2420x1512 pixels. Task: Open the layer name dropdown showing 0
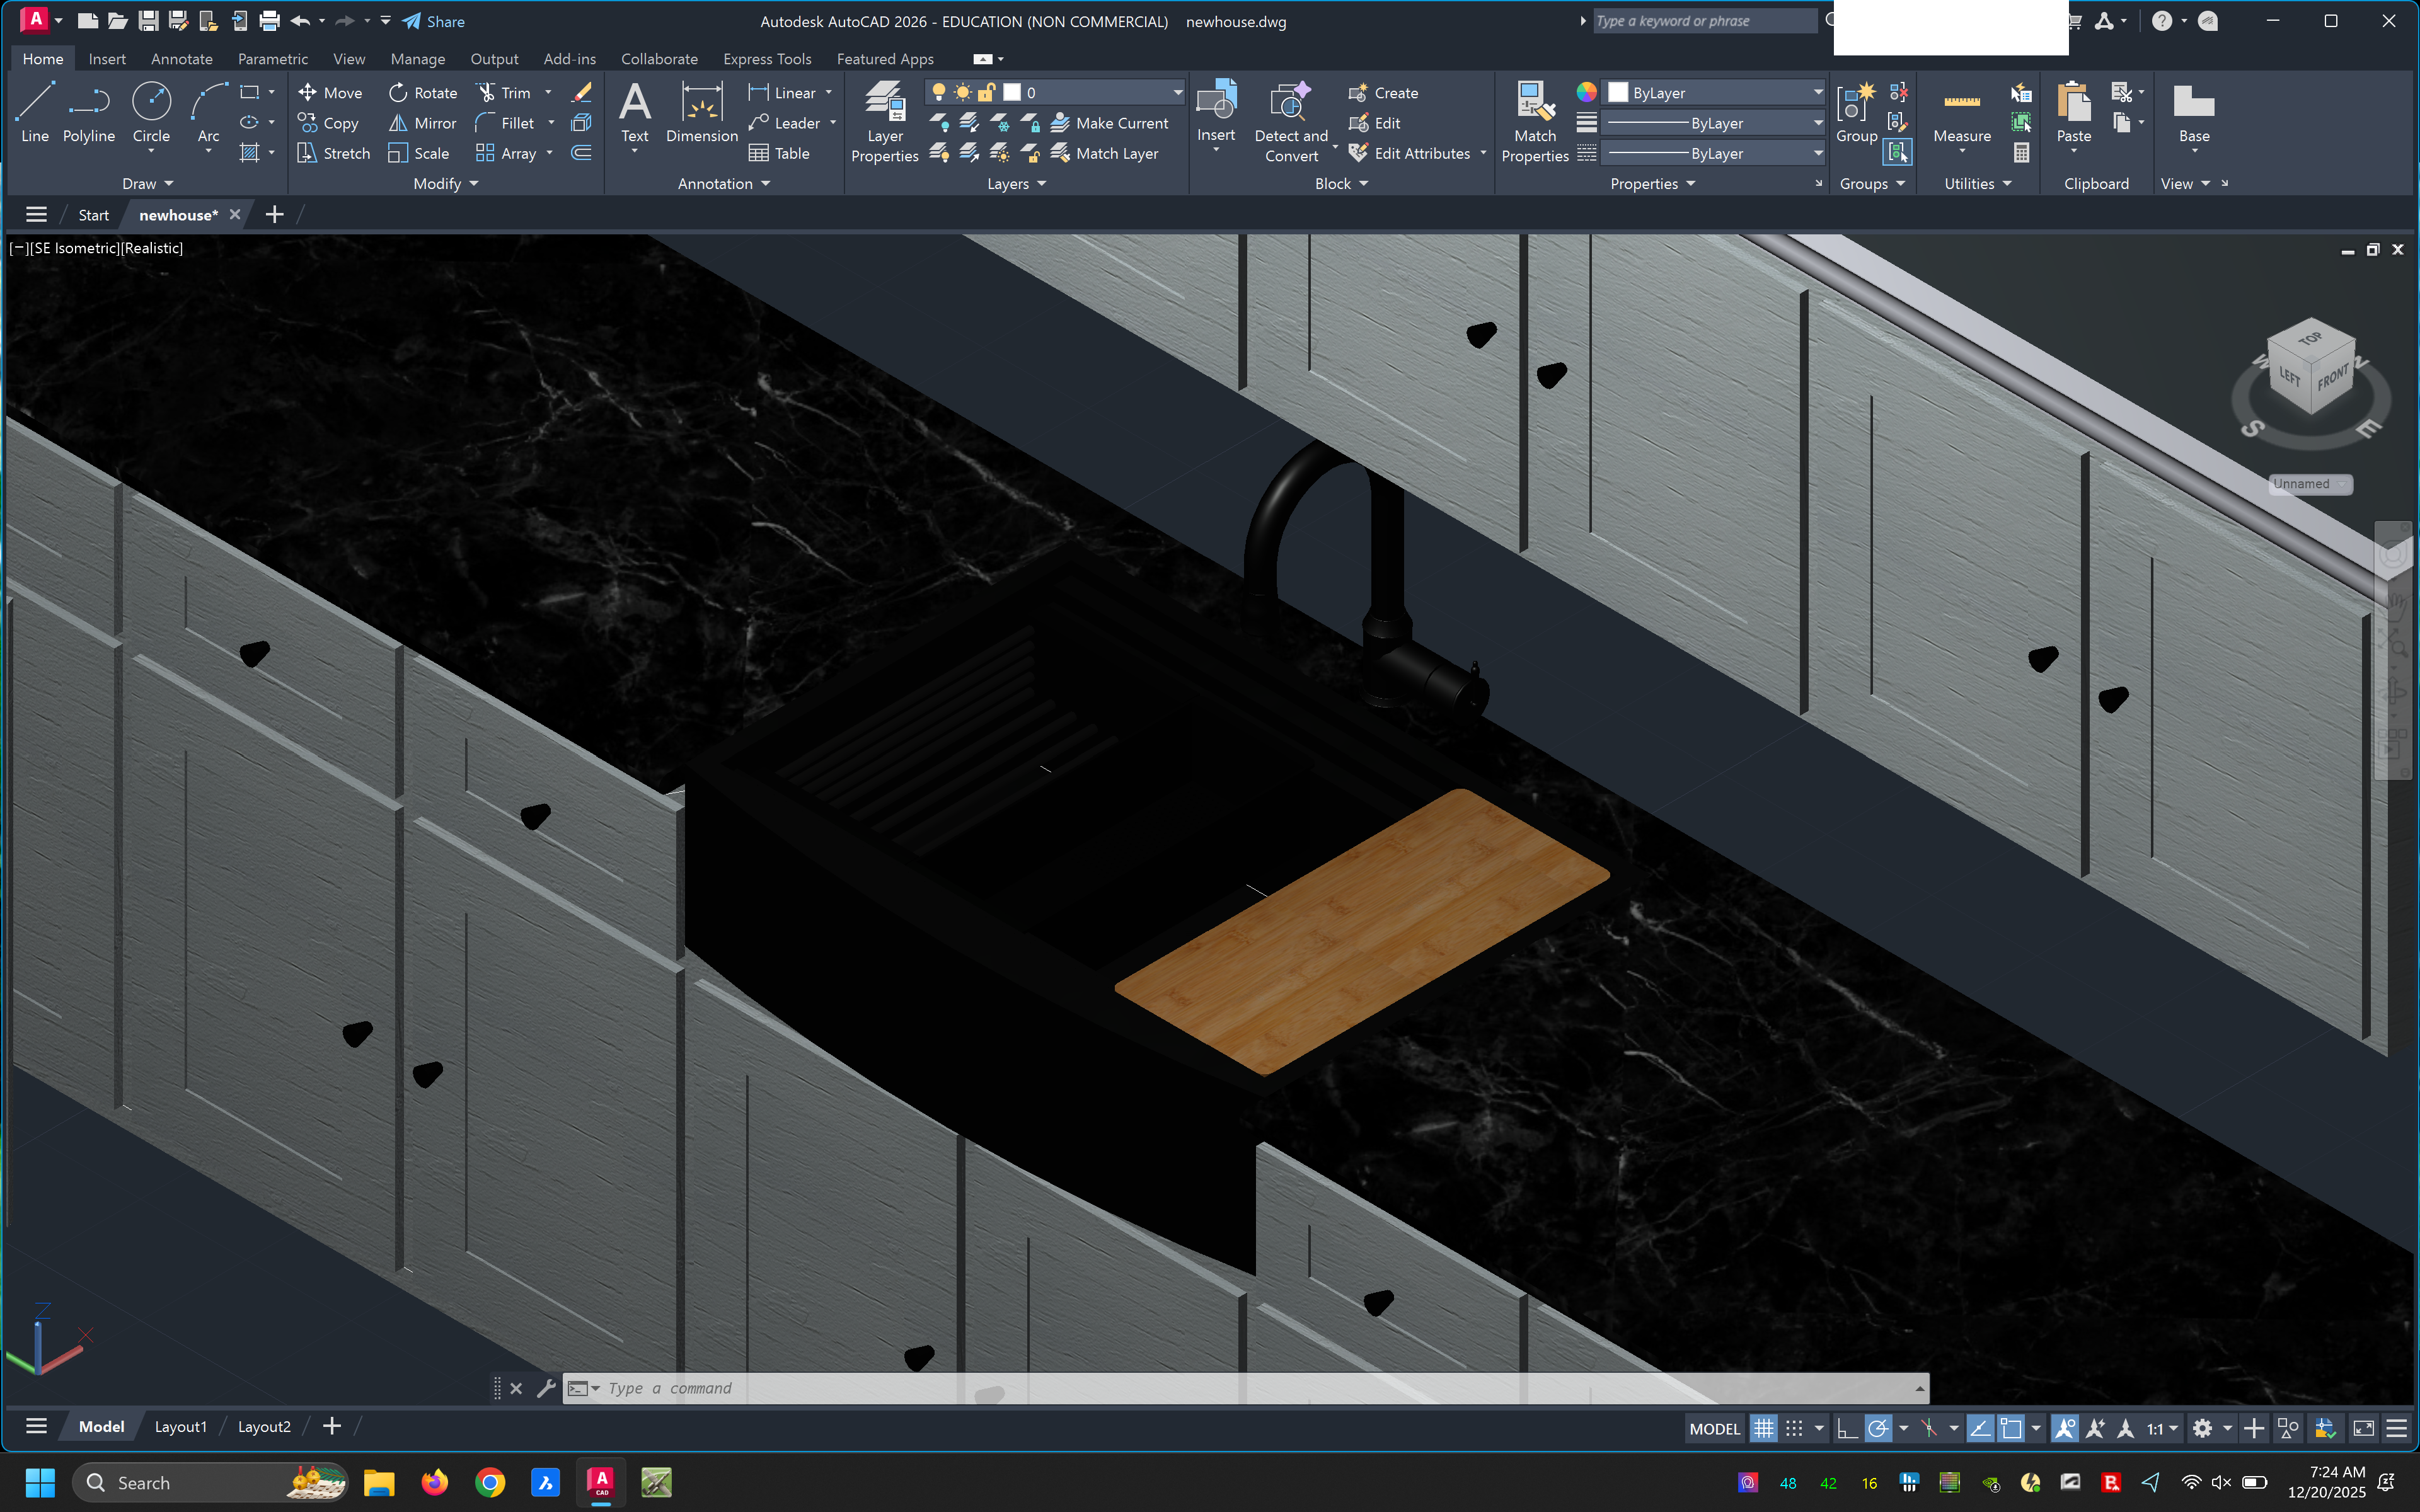[1054, 92]
